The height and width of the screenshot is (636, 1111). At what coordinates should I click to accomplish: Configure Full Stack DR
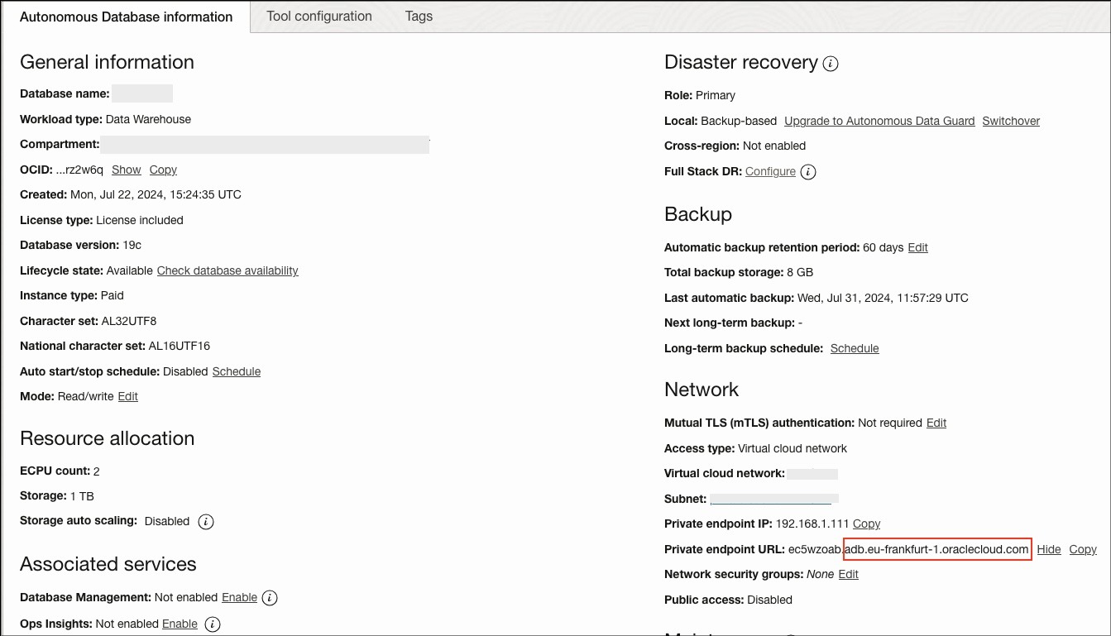point(770,171)
